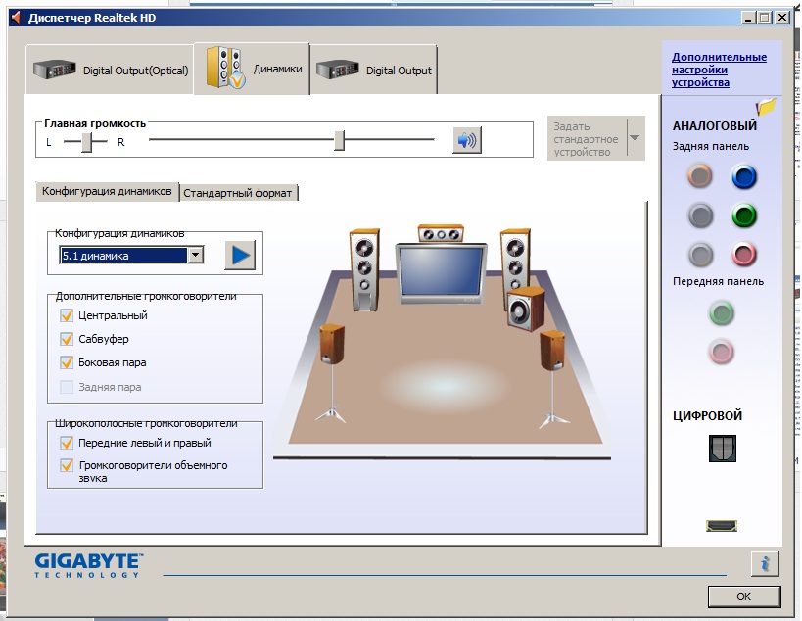Toggle the Передние левый и правый checkbox
This screenshot has width=802, height=621.
[67, 443]
